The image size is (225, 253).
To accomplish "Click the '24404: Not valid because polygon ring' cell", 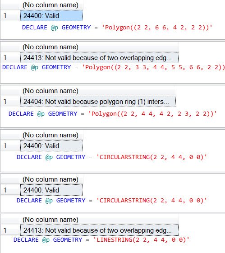I will click(x=98, y=102).
